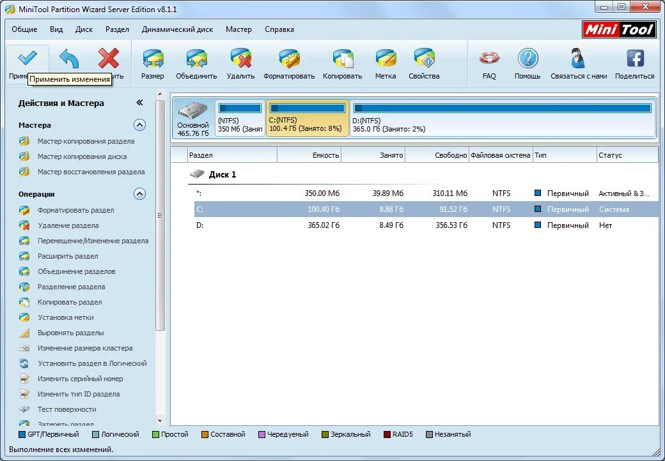Screen dimensions: 665x461
Task: Choose Перемещение/Изменение раздела operation
Action: pyautogui.click(x=93, y=241)
